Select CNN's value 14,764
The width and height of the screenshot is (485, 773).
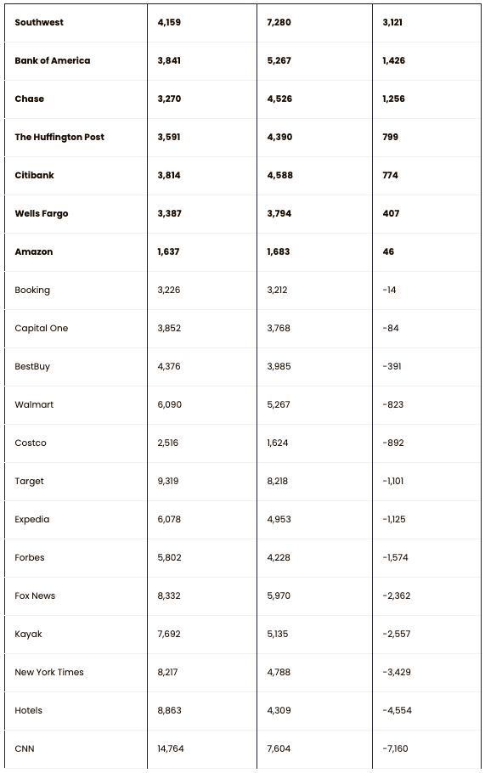click(171, 748)
